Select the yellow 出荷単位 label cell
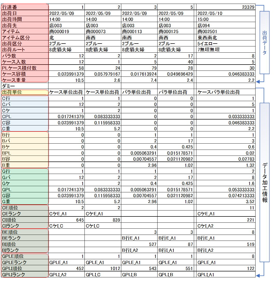276x281 pixels. pos(25,92)
